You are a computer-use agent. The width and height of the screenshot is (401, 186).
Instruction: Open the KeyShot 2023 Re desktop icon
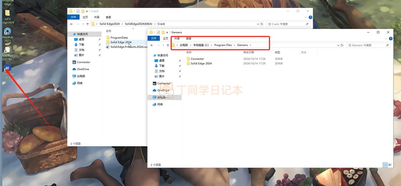[8, 53]
